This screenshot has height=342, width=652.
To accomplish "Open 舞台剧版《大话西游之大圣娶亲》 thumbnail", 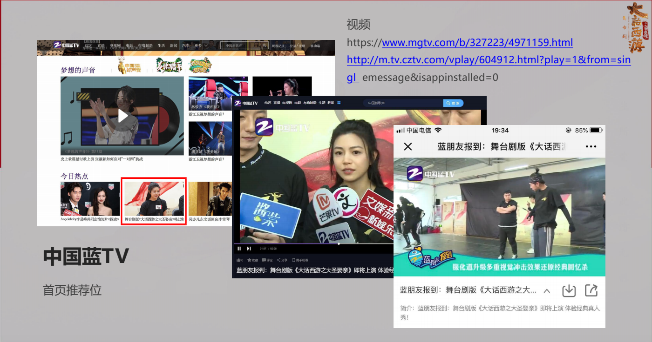I will point(154,199).
